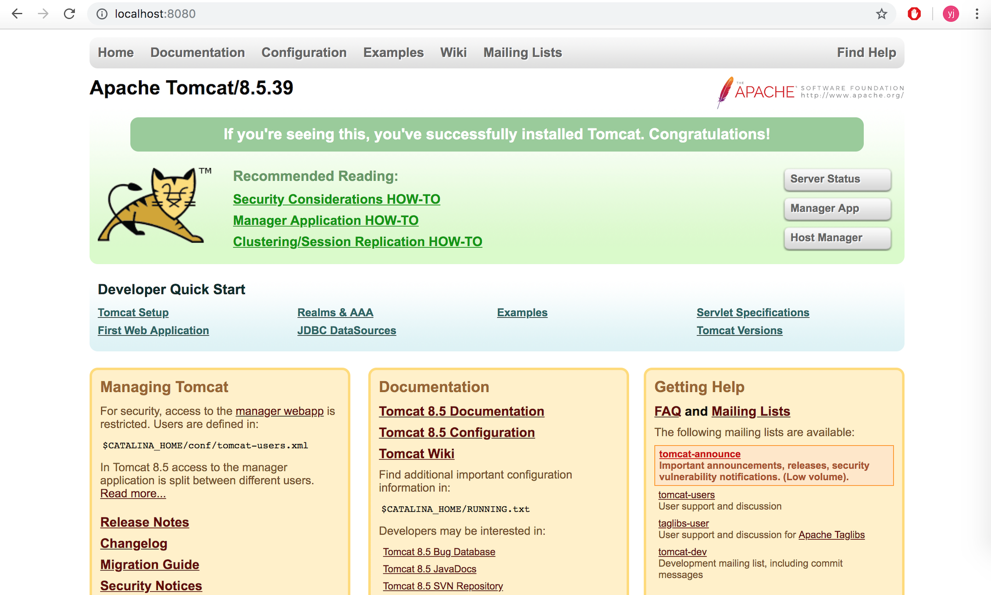This screenshot has height=595, width=991.
Task: Open the JDBC DataSources link
Action: (346, 330)
